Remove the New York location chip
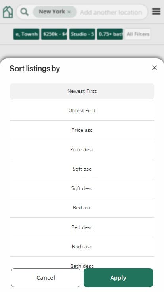This screenshot has width=164, height=292. click(x=69, y=12)
